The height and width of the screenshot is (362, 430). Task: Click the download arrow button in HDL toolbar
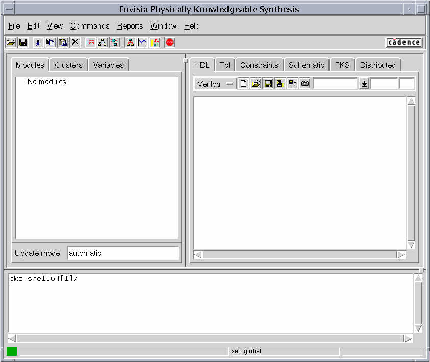364,84
